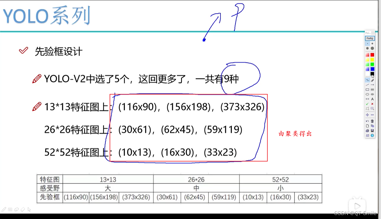Pick the black color swatch
This screenshot has height=219, width=381.
click(372, 74)
